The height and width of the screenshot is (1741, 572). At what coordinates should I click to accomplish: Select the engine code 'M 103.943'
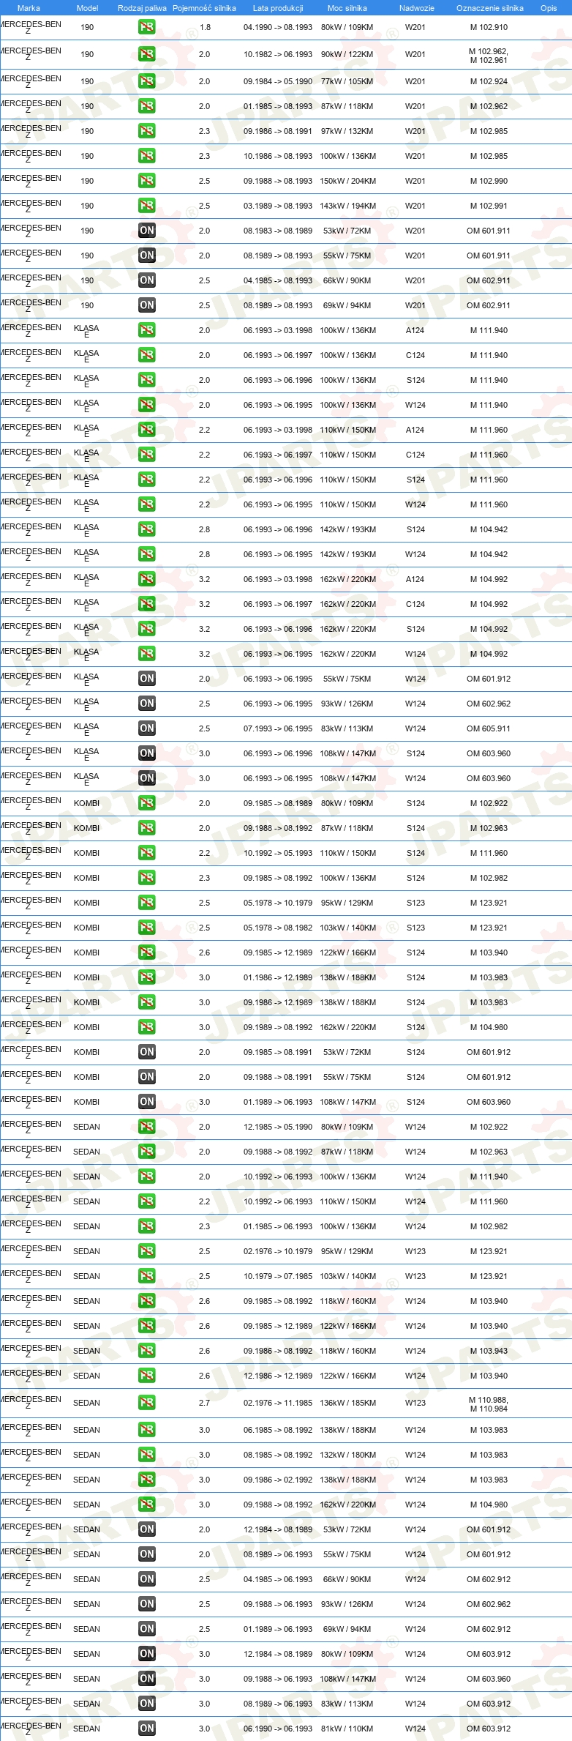[489, 1351]
